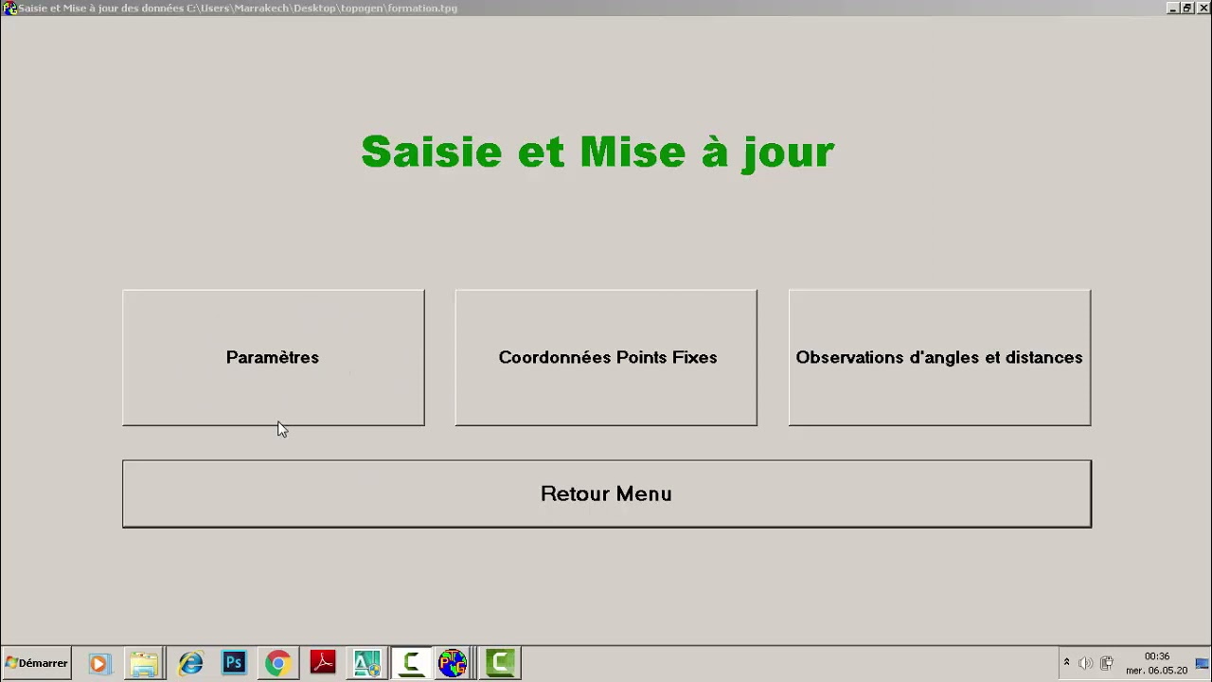
Task: Show hidden system tray icons
Action: [x=1066, y=663]
